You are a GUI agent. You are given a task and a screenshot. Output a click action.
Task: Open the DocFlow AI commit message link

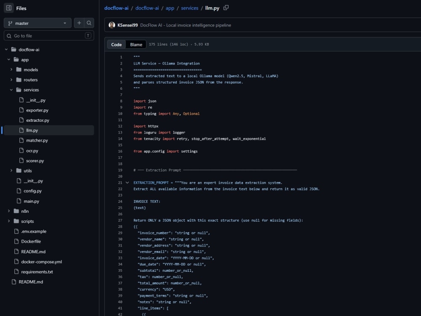point(186,25)
